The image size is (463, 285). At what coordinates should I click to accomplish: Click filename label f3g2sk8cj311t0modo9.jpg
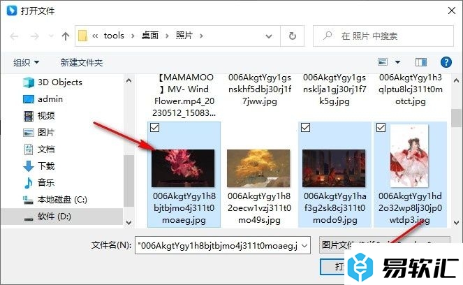pos(335,208)
